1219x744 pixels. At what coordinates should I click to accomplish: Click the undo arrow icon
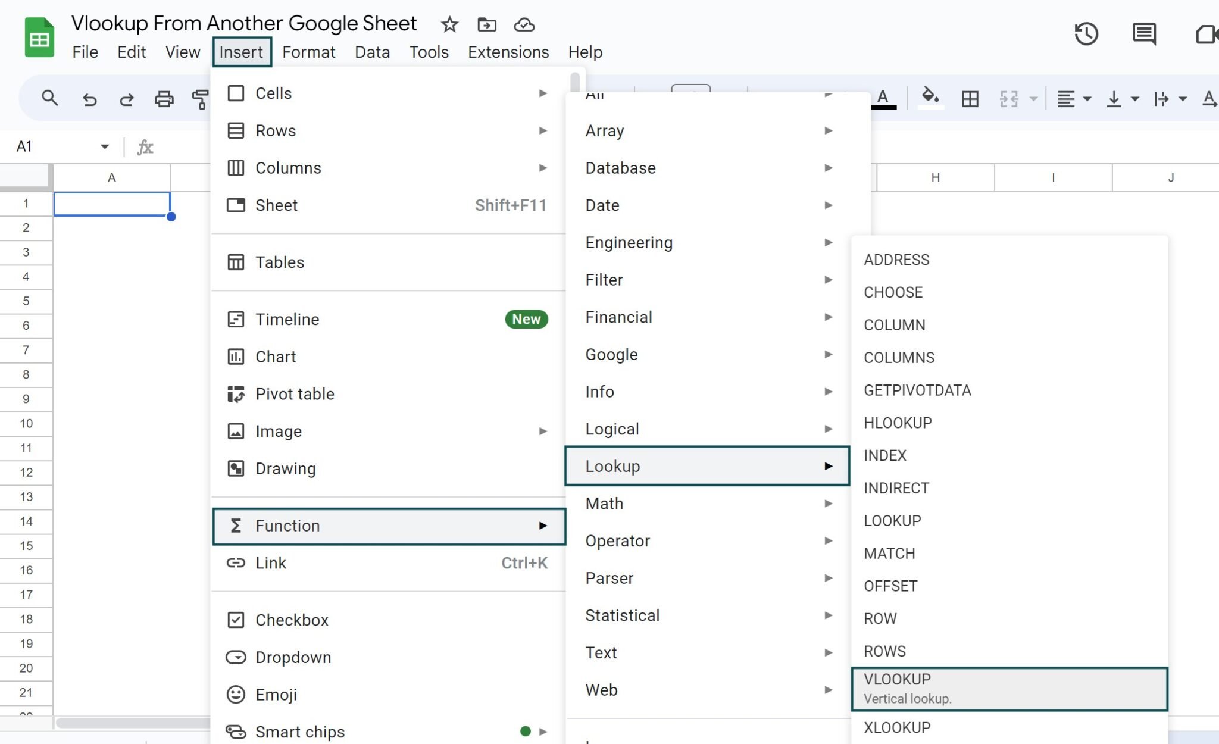pos(90,99)
